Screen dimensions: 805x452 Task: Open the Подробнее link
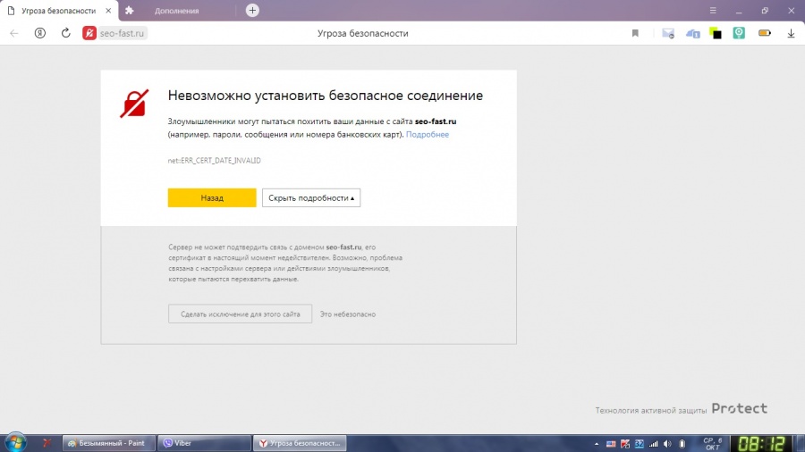coord(428,134)
